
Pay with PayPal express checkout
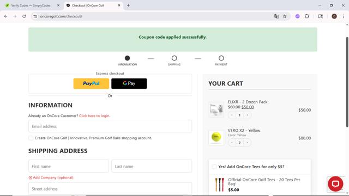91,83
